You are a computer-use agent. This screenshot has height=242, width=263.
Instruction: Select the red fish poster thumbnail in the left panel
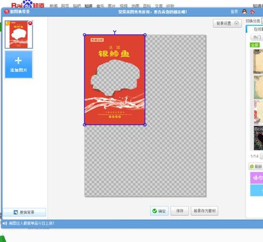coord(18,34)
